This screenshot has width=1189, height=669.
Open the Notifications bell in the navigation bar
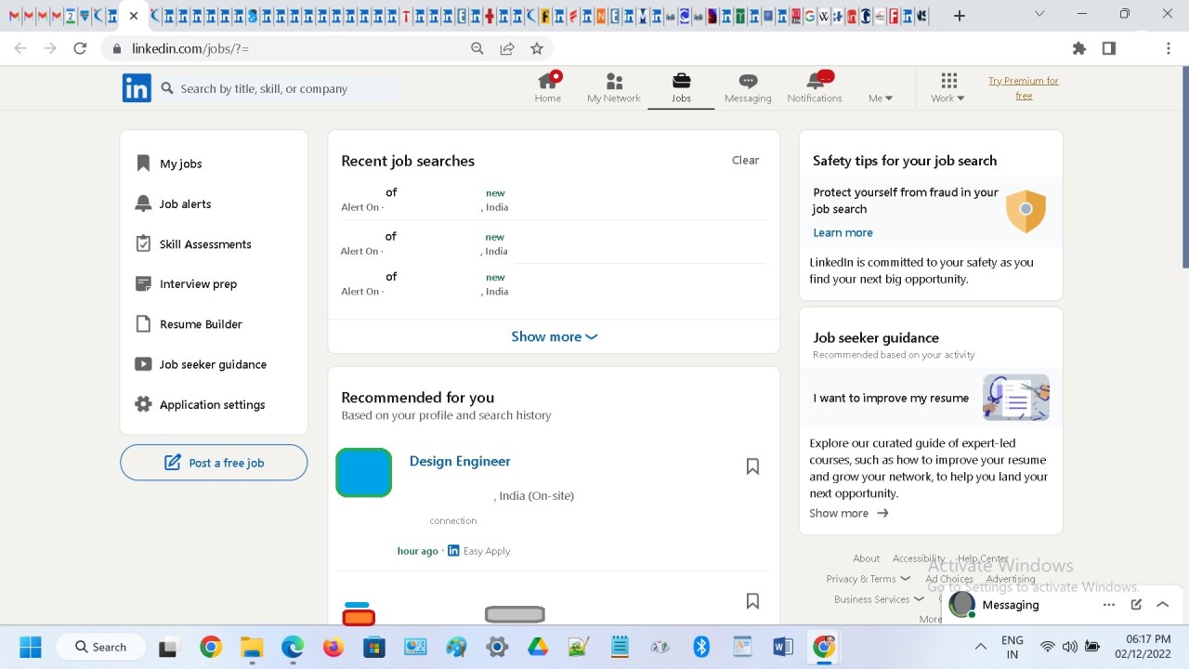pos(815,88)
